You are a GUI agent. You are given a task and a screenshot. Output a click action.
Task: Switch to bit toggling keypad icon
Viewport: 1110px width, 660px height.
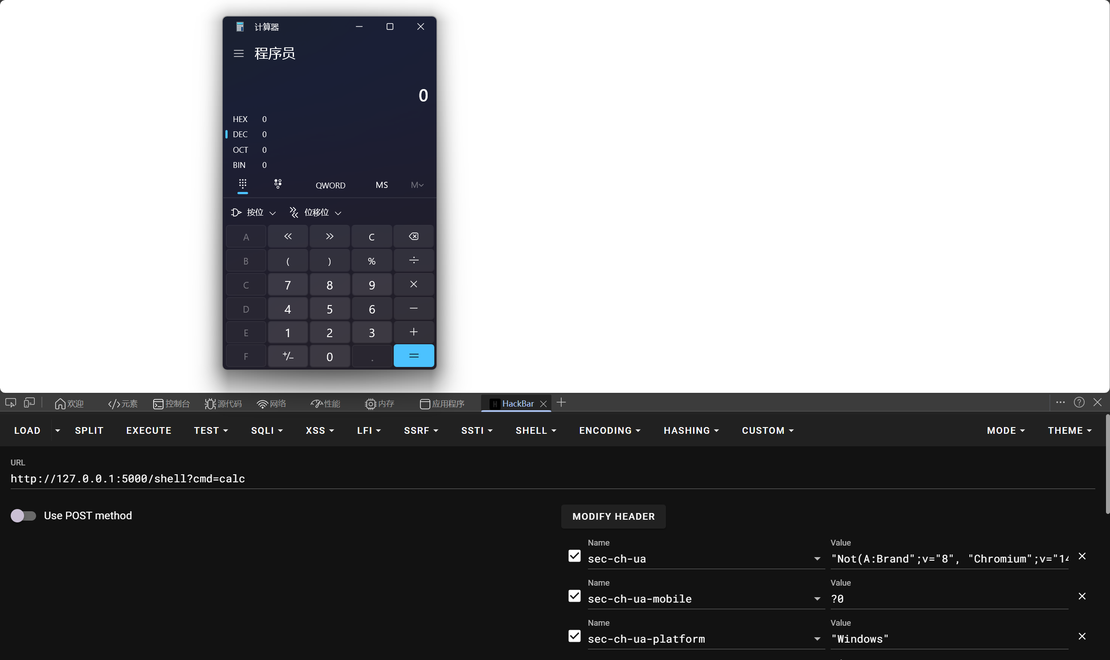pyautogui.click(x=277, y=184)
